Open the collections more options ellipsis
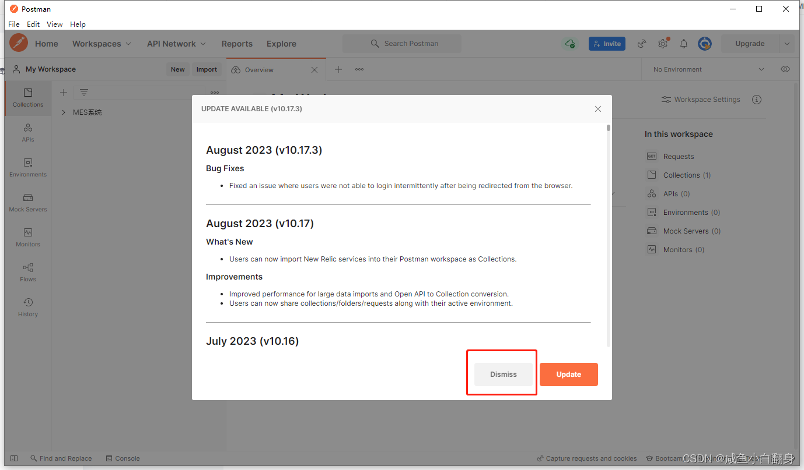This screenshot has height=470, width=804. click(215, 93)
